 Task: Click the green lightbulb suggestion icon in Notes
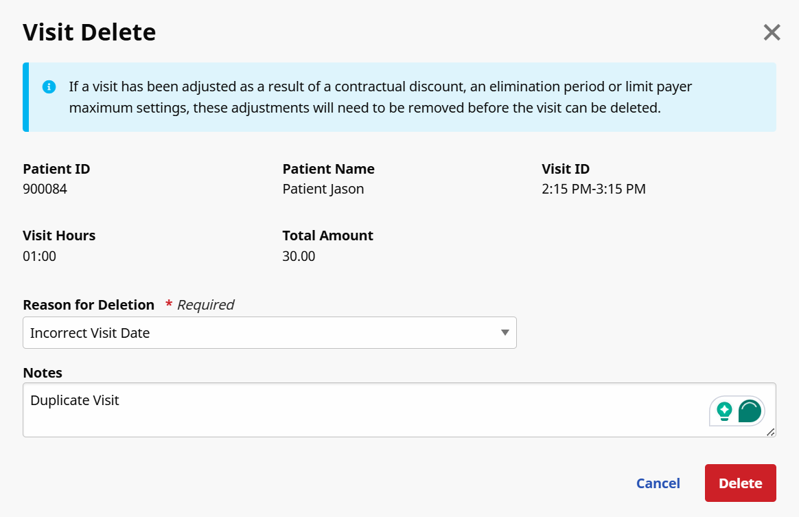coord(723,411)
